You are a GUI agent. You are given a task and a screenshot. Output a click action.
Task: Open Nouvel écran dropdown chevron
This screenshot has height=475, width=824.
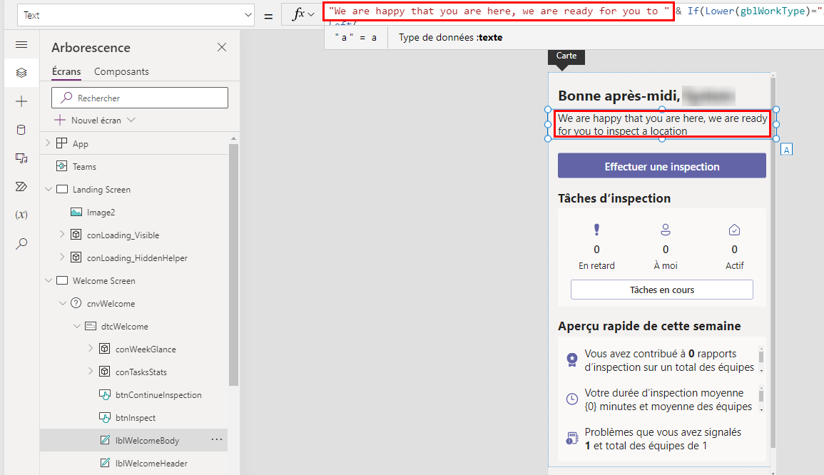(x=131, y=121)
